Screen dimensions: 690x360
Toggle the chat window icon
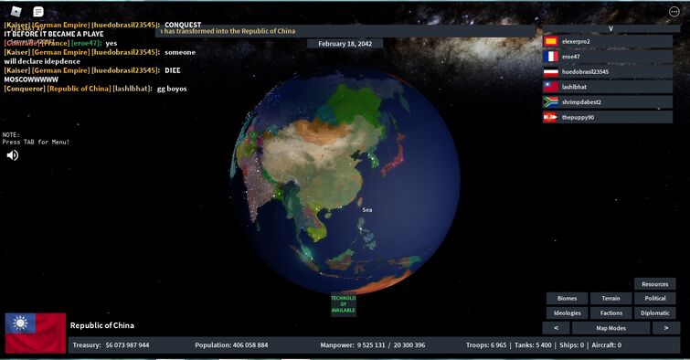click(x=38, y=12)
